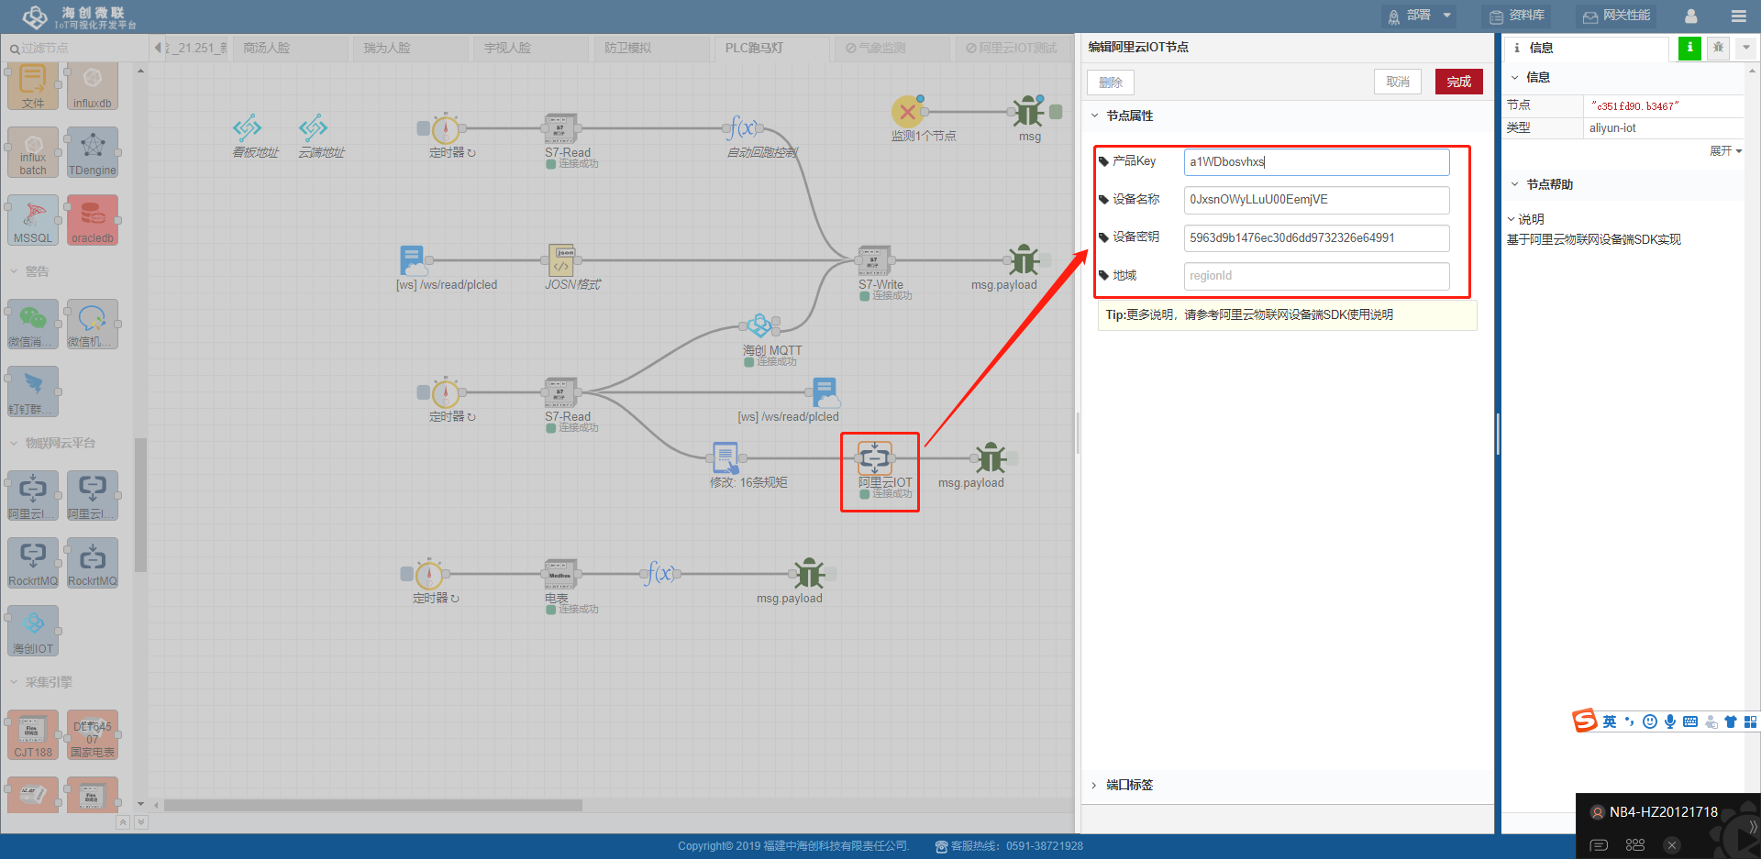The image size is (1761, 859).
Task: Select the 修改: 16条规矩 change node
Action: pos(725,457)
